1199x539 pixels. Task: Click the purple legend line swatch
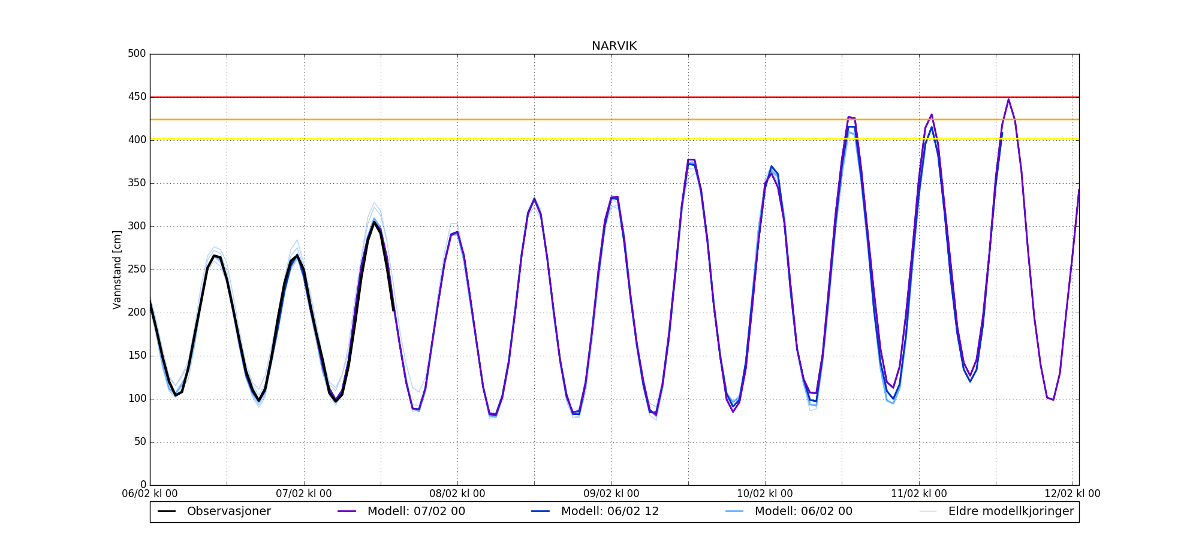pyautogui.click(x=347, y=511)
